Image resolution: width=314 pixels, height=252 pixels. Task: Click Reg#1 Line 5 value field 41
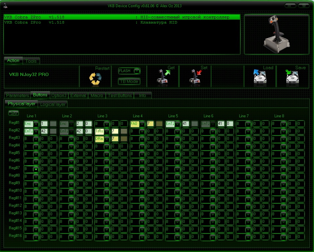pyautogui.click(x=186, y=124)
